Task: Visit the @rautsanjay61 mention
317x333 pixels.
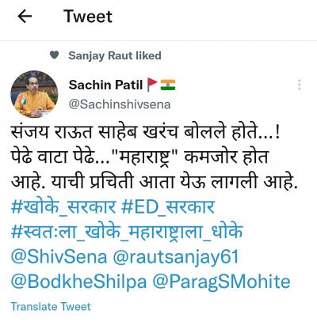Action: (176, 257)
